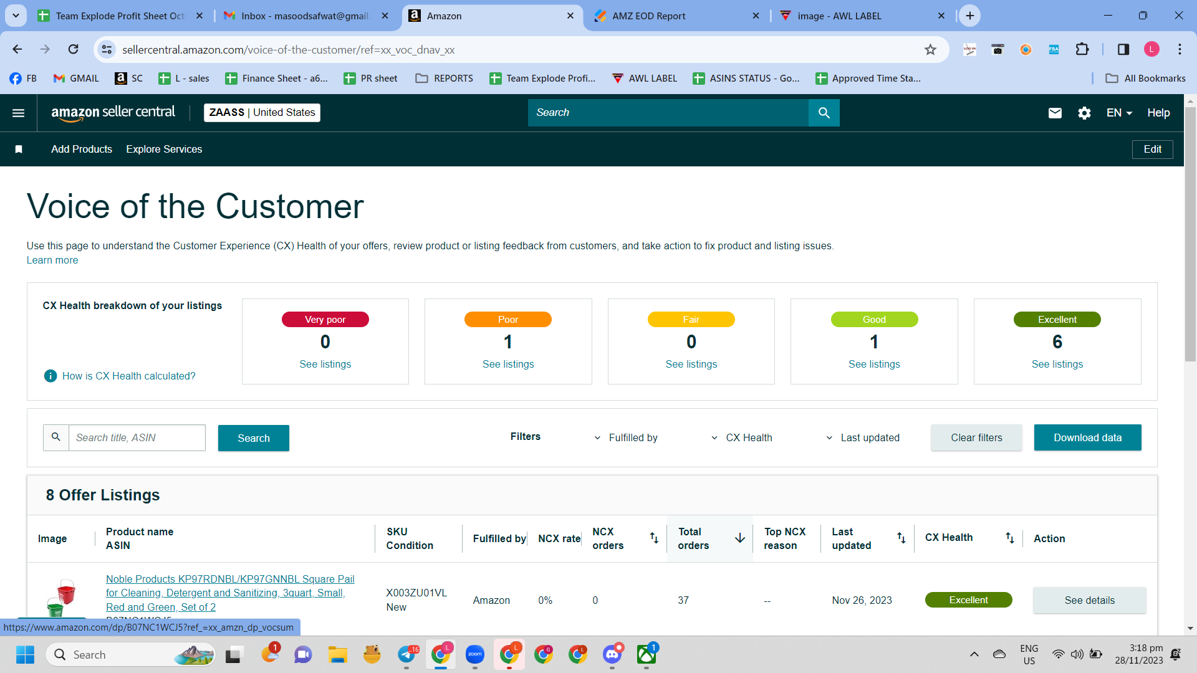Open the Windows Start menu

click(25, 654)
